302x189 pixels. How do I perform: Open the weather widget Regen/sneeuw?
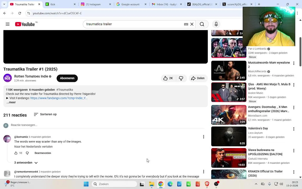point(17,184)
